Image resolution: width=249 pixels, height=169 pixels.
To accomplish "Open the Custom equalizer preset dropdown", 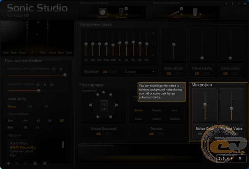I will click(139, 72).
